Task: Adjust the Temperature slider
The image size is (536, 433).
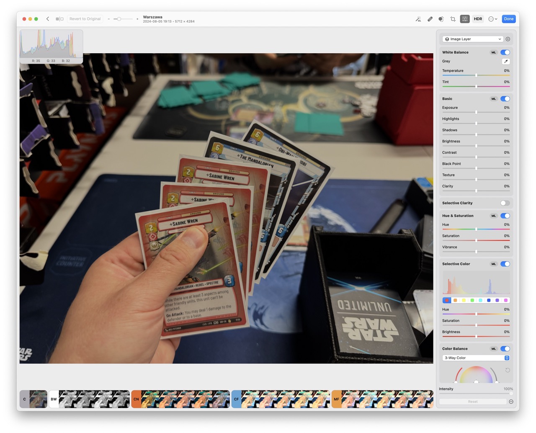Action: coord(476,75)
